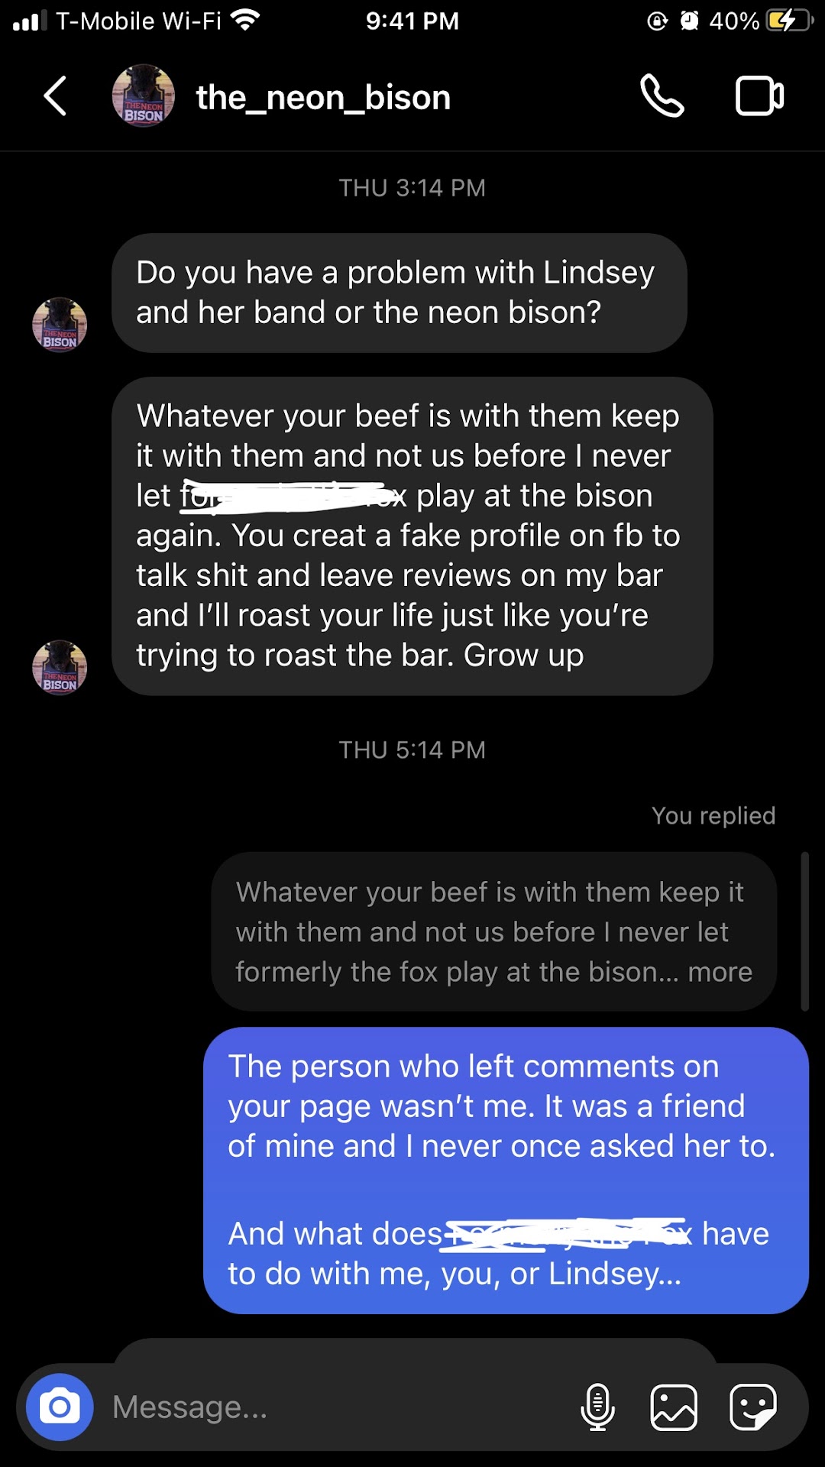Open the photo gallery picker icon
Image resolution: width=825 pixels, height=1467 pixels.
[673, 1407]
